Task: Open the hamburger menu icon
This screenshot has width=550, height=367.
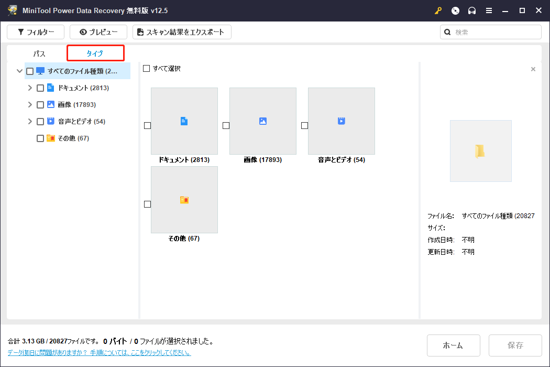Action: [x=489, y=10]
